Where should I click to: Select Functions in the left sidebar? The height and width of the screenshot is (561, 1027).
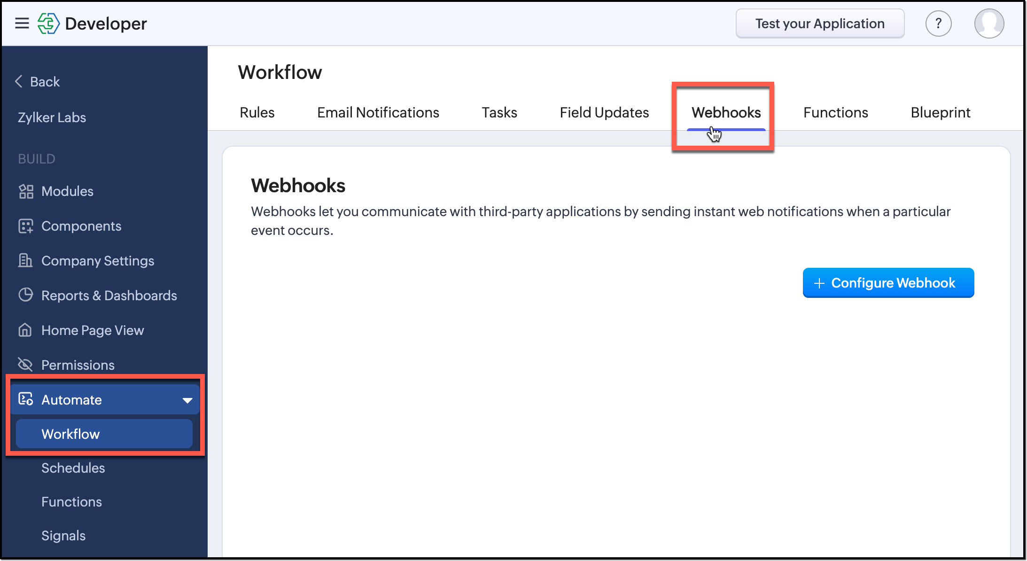[x=71, y=502]
